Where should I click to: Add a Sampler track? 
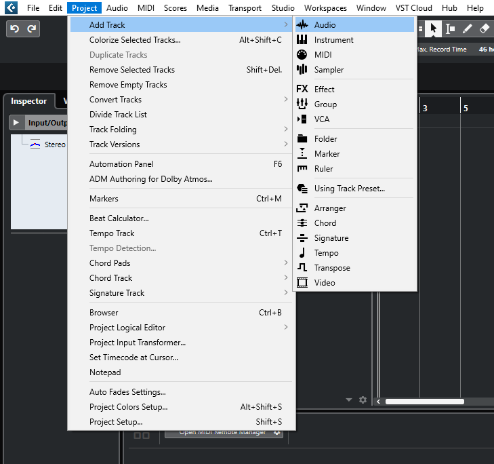355,69
